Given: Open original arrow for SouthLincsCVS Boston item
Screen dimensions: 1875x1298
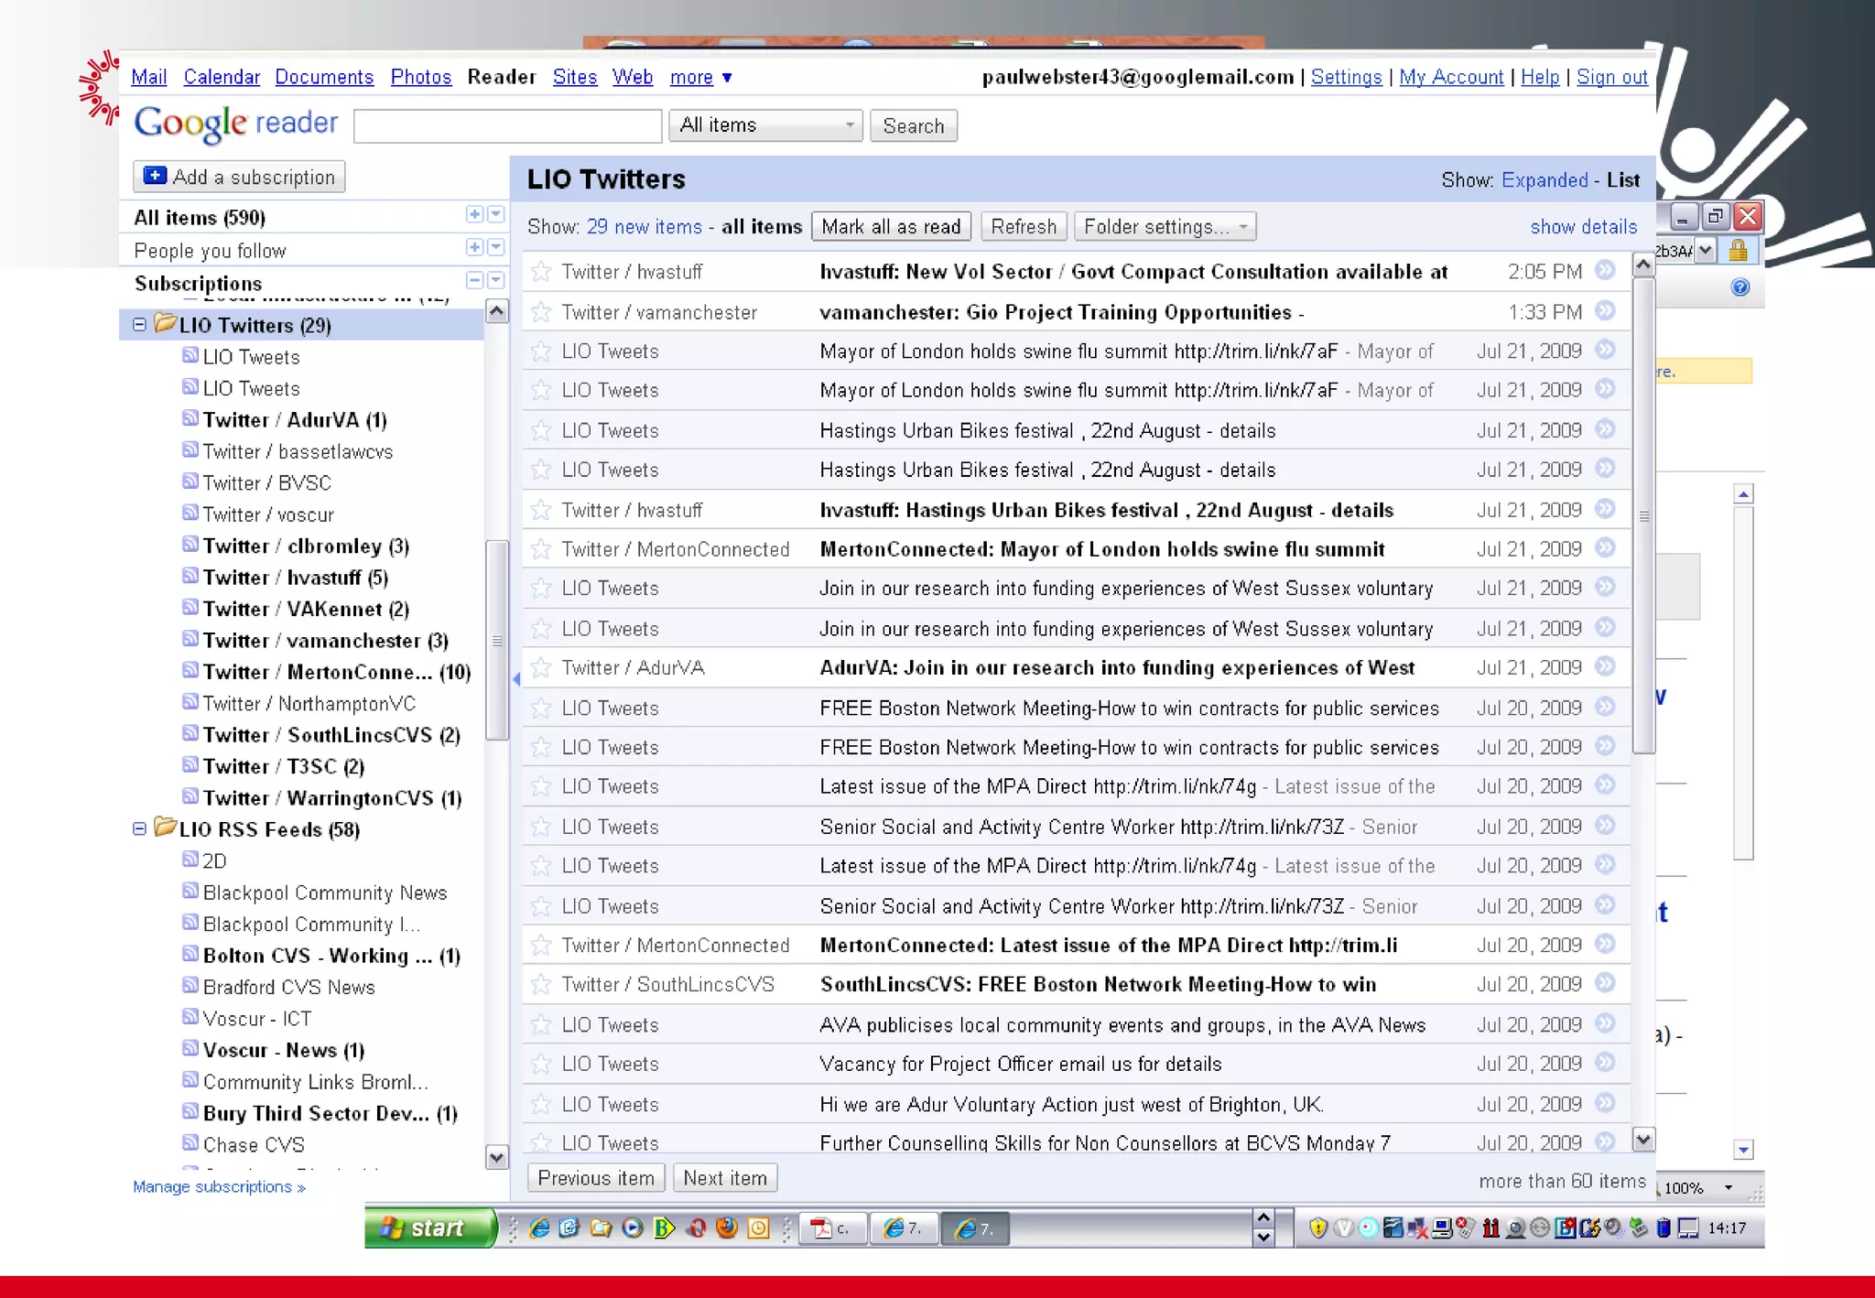Looking at the screenshot, I should [1605, 982].
